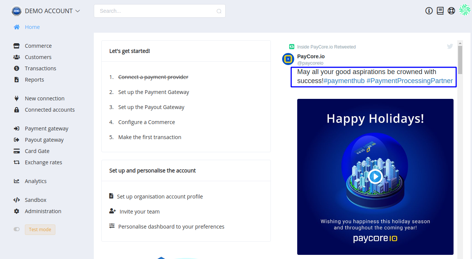Image resolution: width=472 pixels, height=259 pixels.
Task: Click the #PaymentProcessingPartner hashtag
Action: click(x=410, y=81)
